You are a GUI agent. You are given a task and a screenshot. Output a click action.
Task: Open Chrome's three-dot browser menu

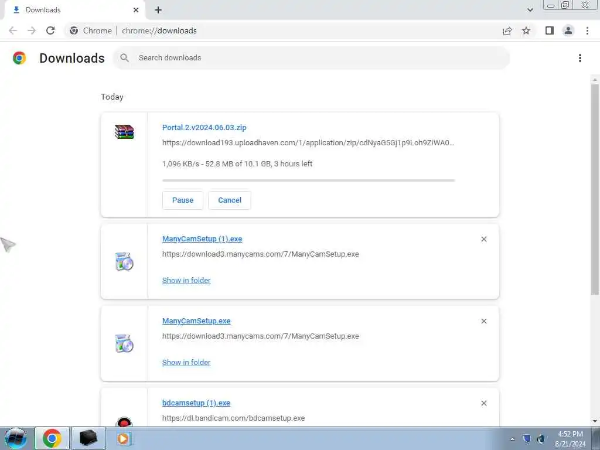587,30
